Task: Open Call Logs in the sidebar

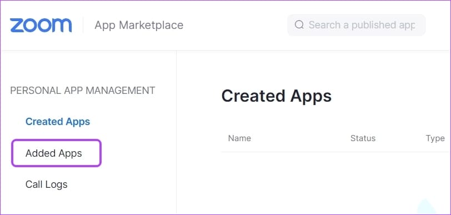Action: [x=46, y=184]
